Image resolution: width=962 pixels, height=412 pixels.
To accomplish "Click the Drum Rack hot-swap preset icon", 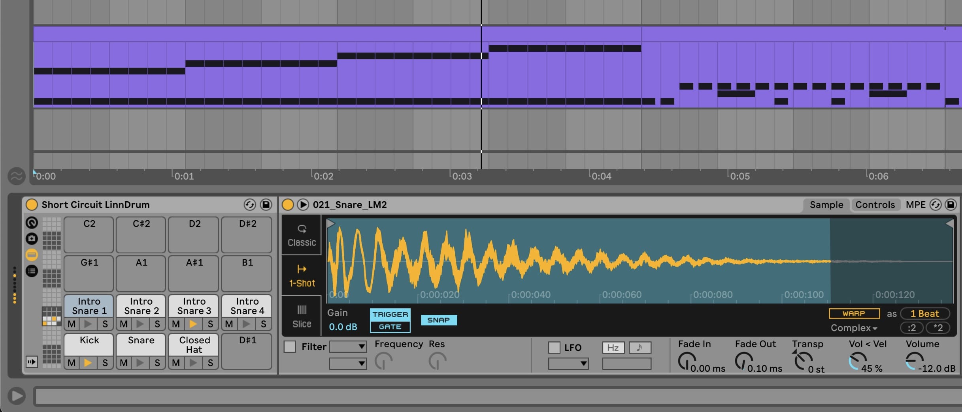I will (249, 204).
